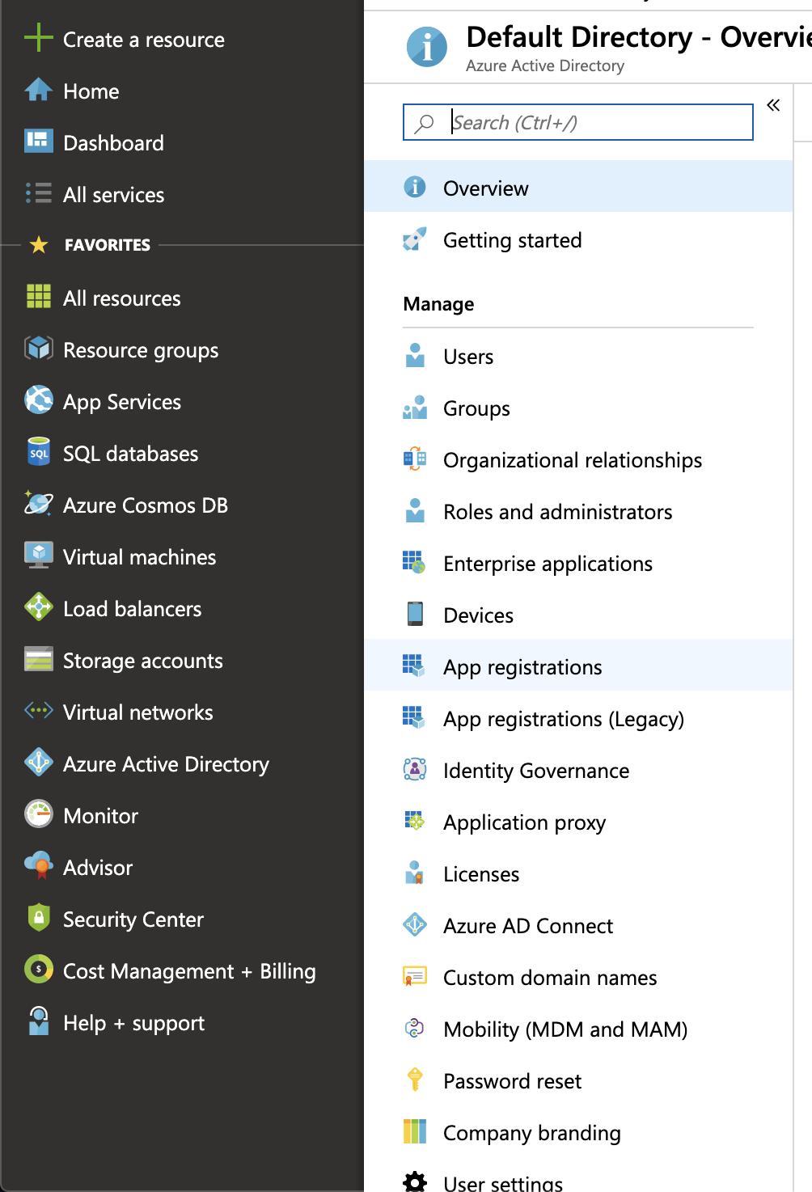Click the All services list icon

click(38, 193)
